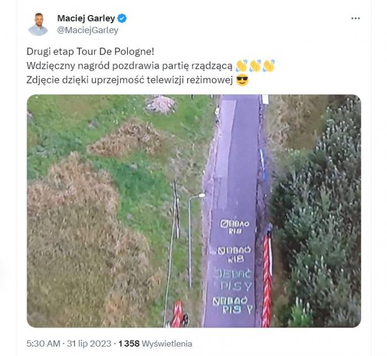Image resolution: width=387 pixels, height=356 pixels.
Task: Click the second clapping hands emoji
Action: tap(255, 66)
